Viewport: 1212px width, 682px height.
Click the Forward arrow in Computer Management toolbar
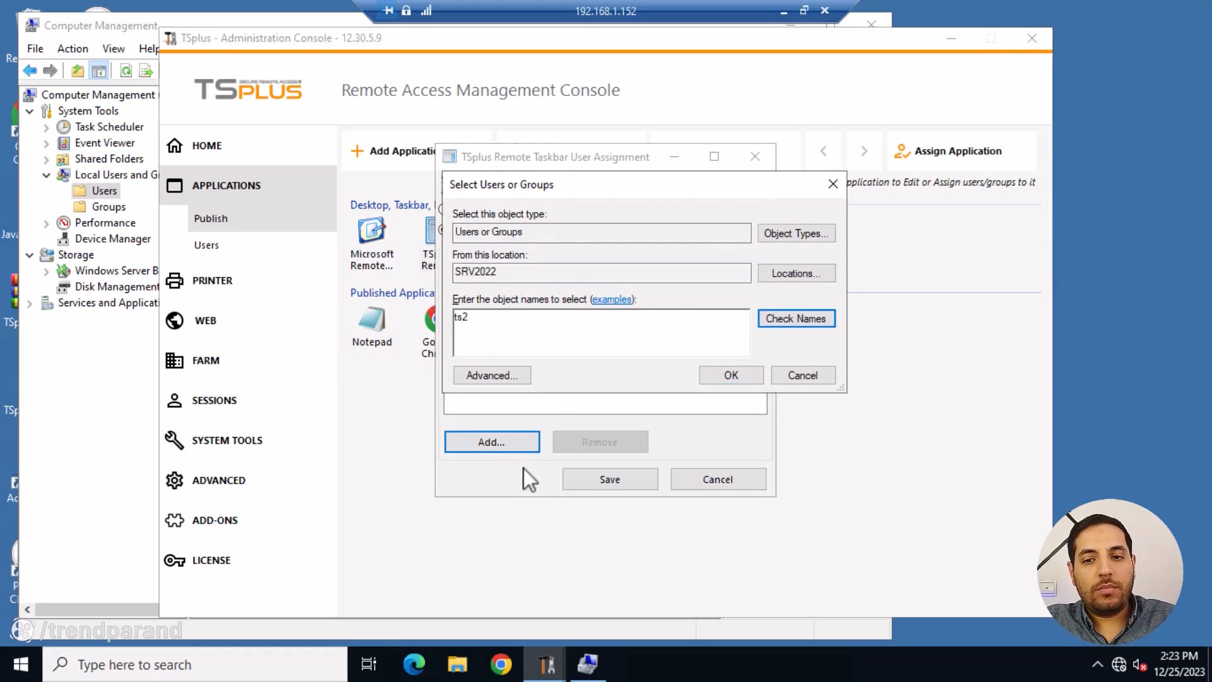click(x=50, y=71)
